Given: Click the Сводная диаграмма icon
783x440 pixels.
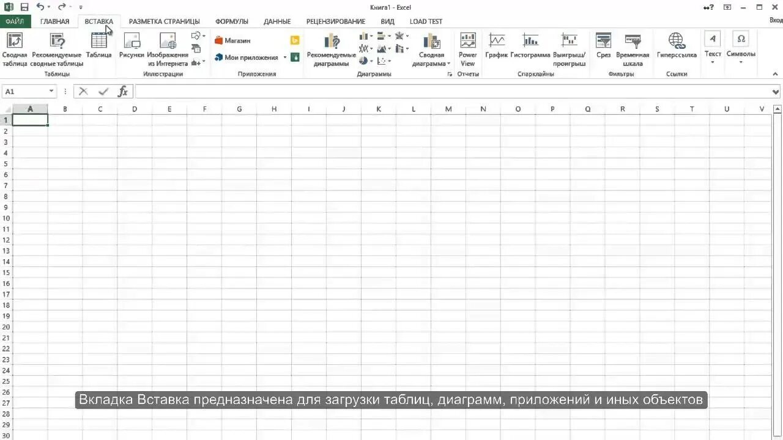Looking at the screenshot, I should (432, 42).
